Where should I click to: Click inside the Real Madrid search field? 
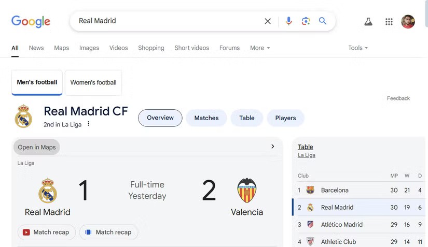point(166,21)
